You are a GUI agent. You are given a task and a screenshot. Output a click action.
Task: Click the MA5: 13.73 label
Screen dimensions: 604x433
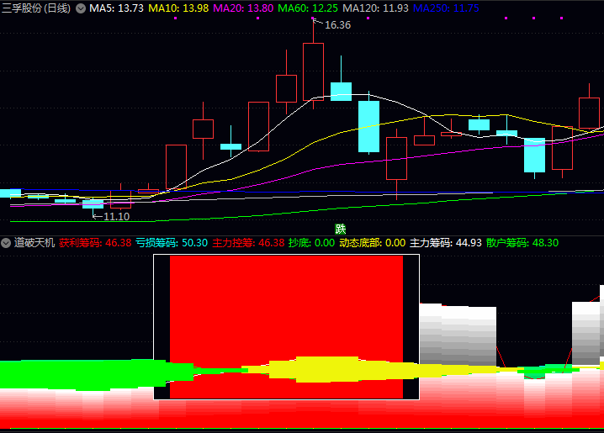(116, 8)
